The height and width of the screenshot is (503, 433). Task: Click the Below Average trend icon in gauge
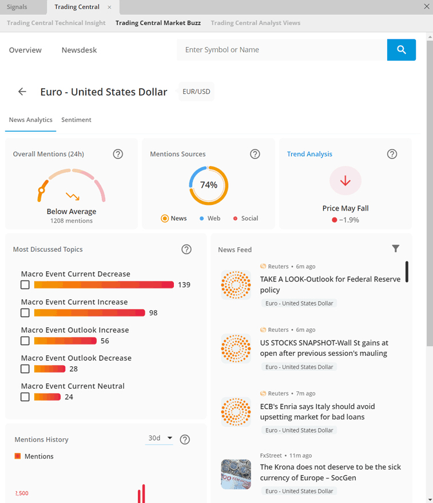click(73, 196)
